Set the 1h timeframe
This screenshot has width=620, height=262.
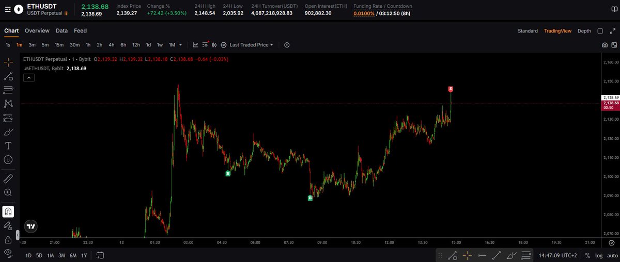tap(88, 45)
